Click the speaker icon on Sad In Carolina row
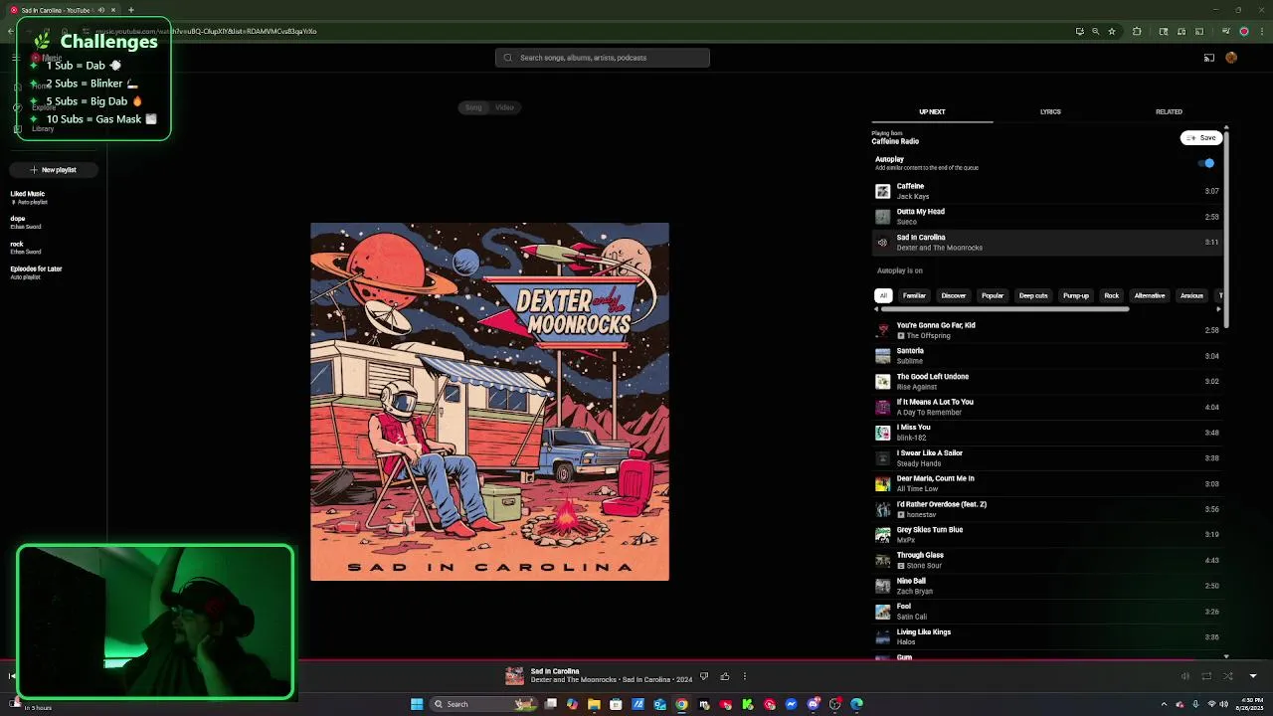This screenshot has width=1273, height=716. 882,243
